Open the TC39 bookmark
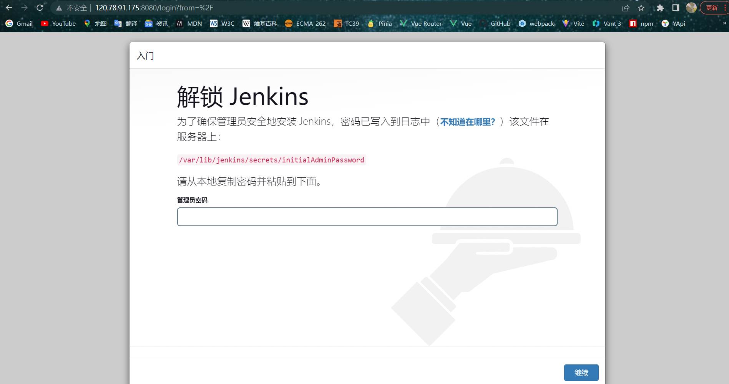 347,23
